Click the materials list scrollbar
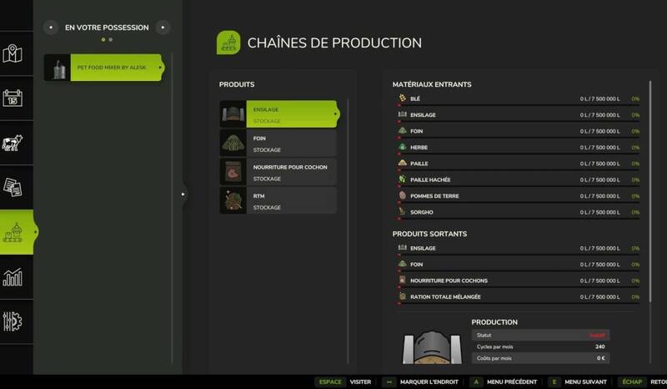 click(x=650, y=150)
